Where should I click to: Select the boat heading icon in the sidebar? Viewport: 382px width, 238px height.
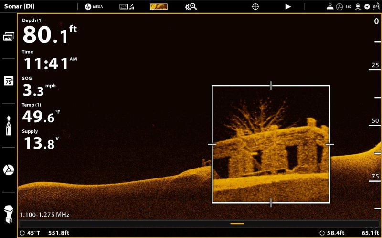[x=9, y=125]
